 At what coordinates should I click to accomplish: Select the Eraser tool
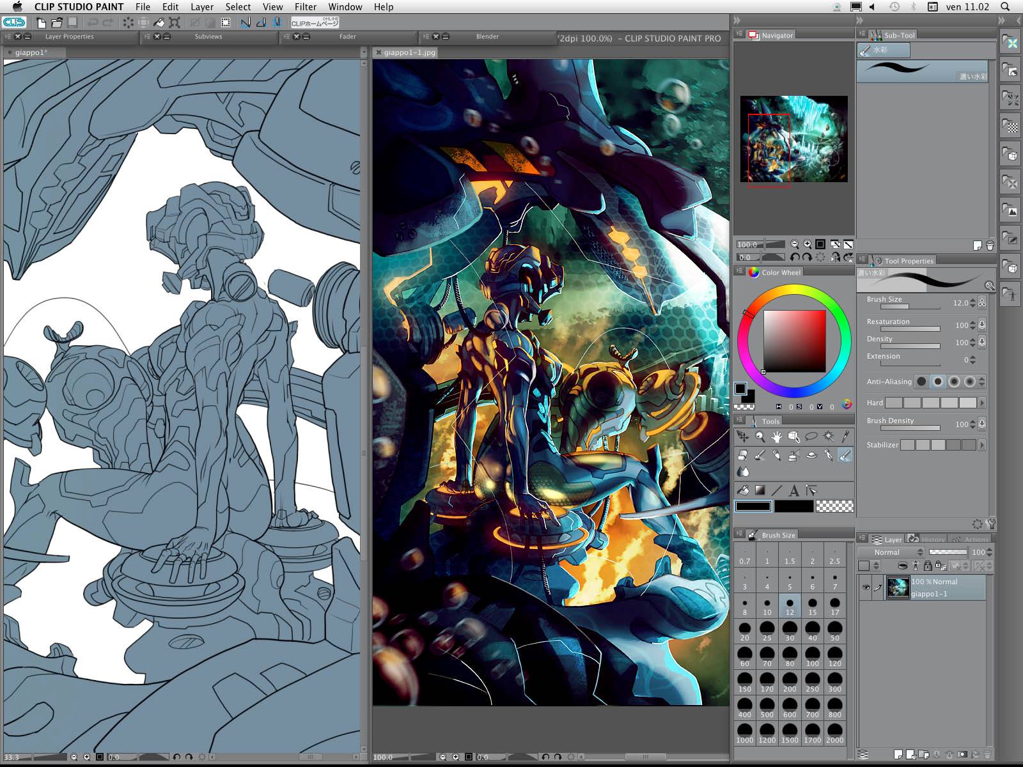[x=744, y=455]
